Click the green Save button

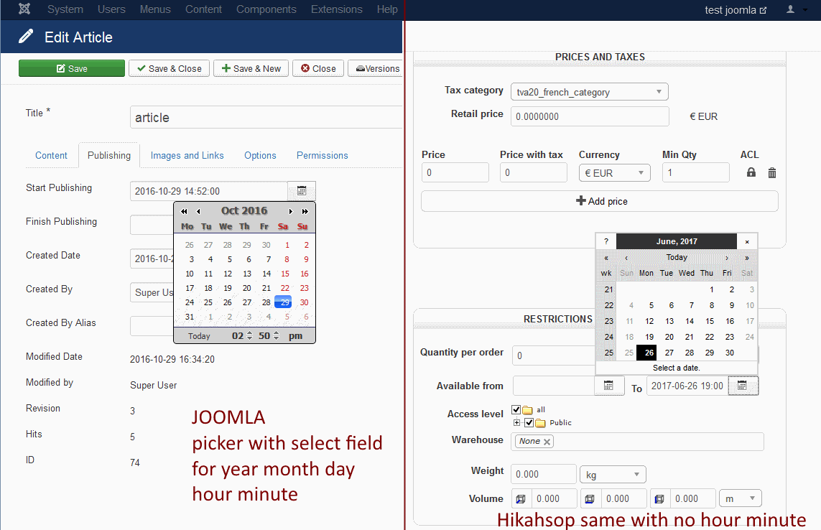tap(72, 69)
